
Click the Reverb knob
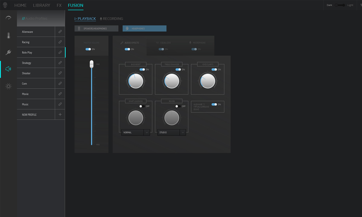[x=172, y=118]
